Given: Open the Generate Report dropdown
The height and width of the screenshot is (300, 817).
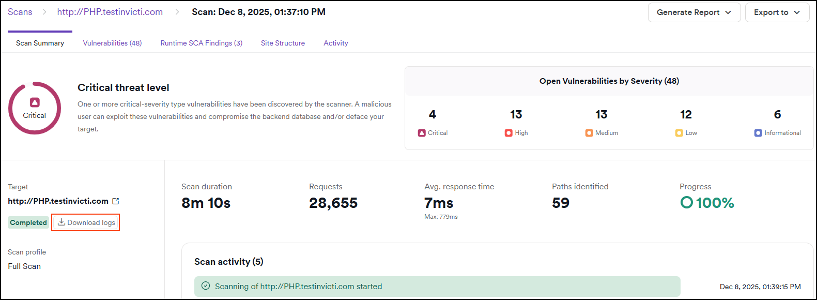Looking at the screenshot, I should click(x=694, y=12).
